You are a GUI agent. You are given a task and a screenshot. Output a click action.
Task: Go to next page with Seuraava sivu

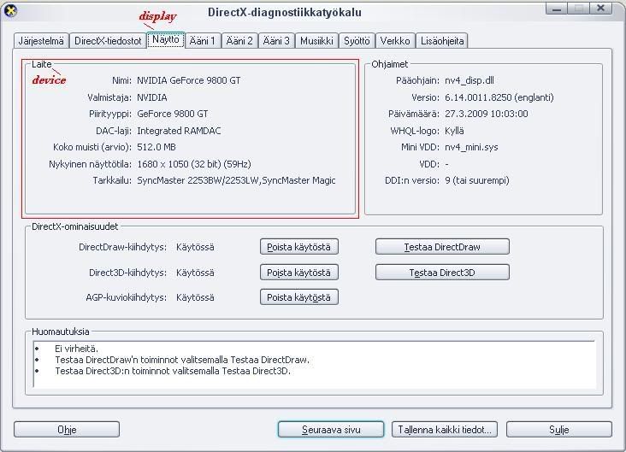tap(331, 430)
